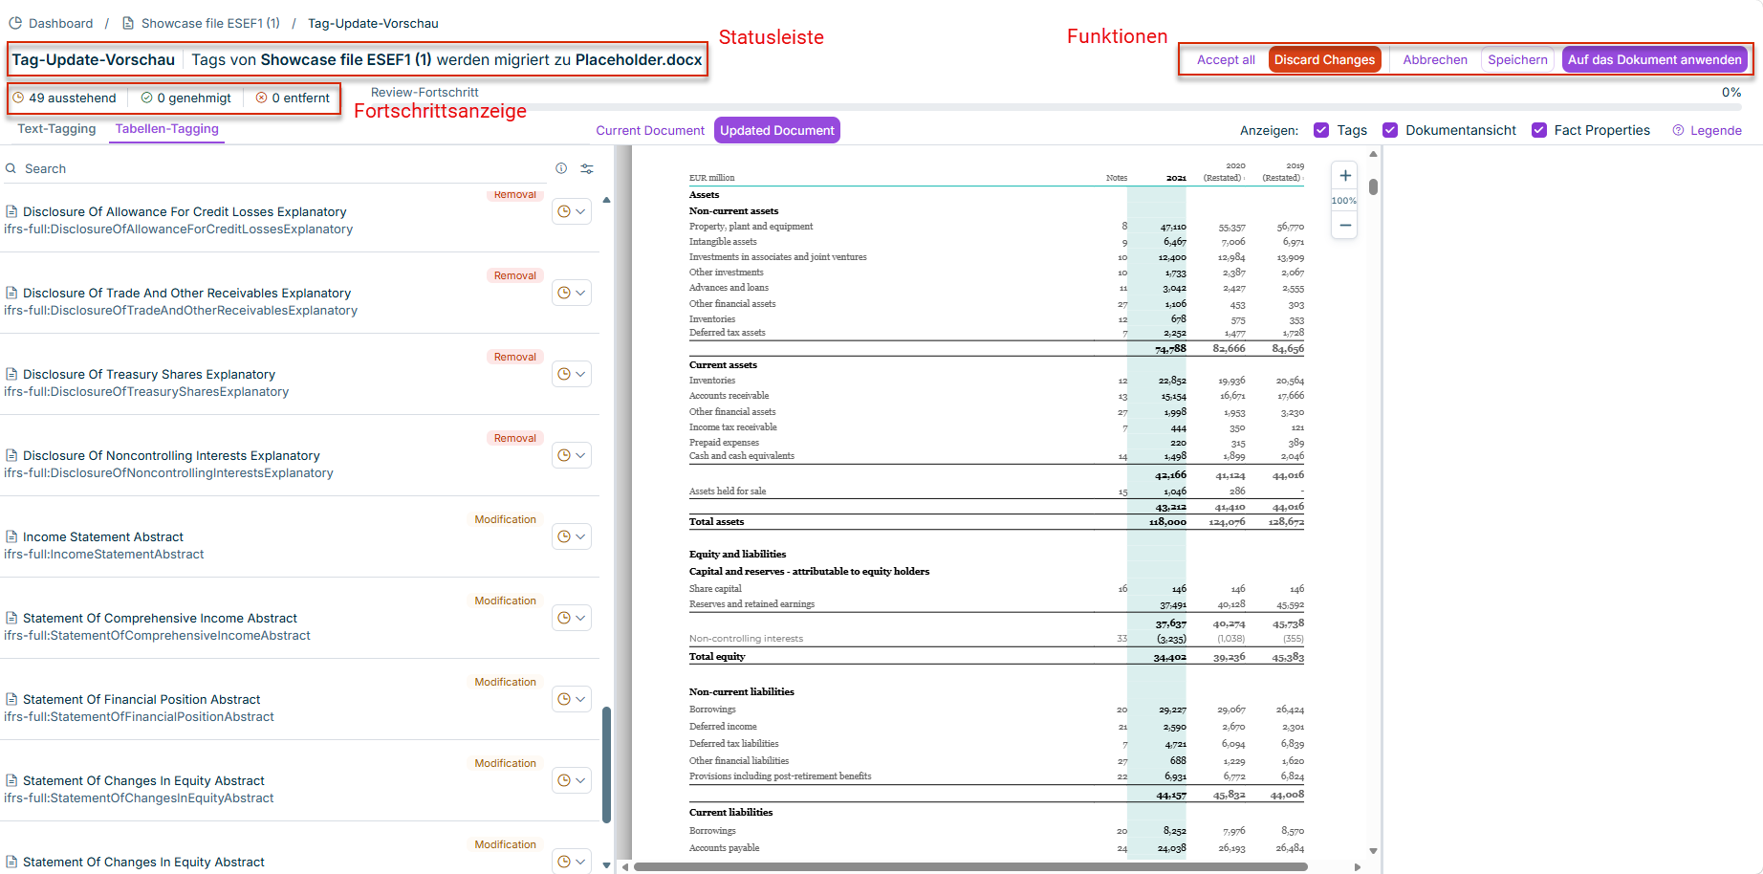Click the Modification badge on Income Statement row

[x=506, y=519]
